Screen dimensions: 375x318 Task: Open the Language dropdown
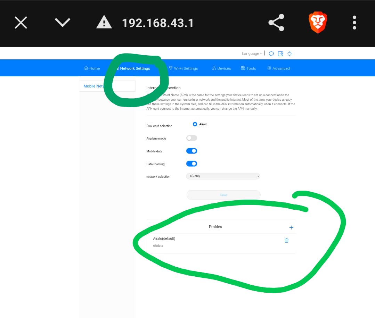pyautogui.click(x=252, y=53)
